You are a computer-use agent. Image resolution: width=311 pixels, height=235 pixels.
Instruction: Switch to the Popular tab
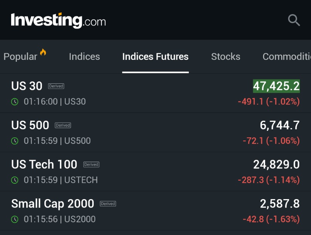[20, 57]
